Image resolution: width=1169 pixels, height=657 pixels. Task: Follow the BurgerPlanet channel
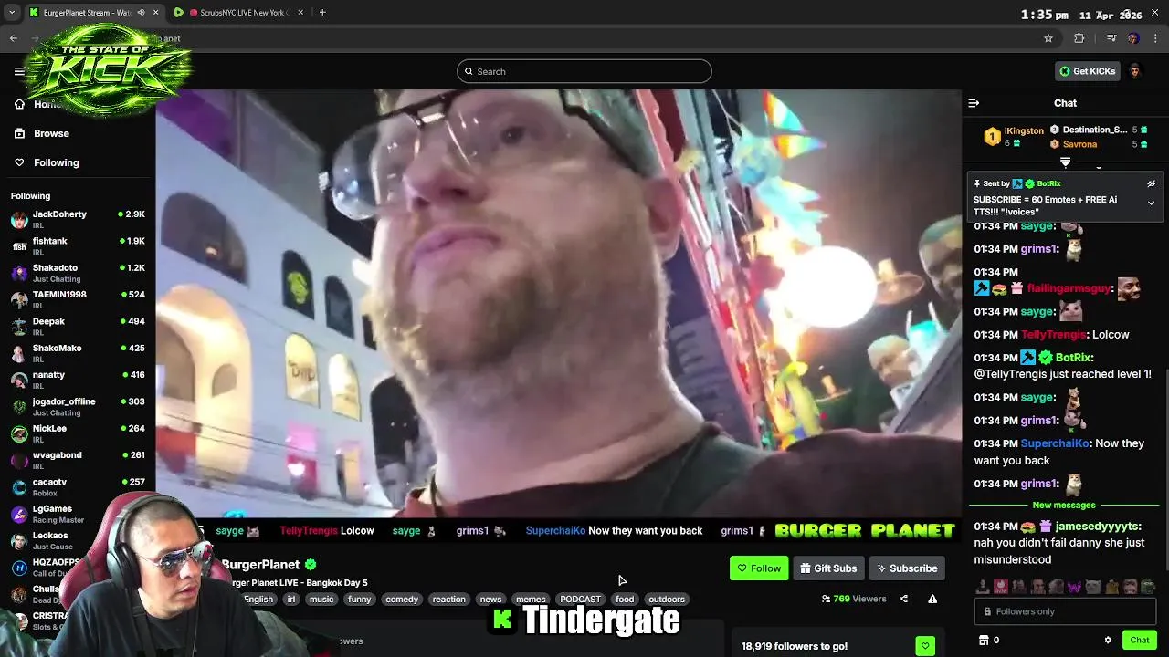(759, 568)
